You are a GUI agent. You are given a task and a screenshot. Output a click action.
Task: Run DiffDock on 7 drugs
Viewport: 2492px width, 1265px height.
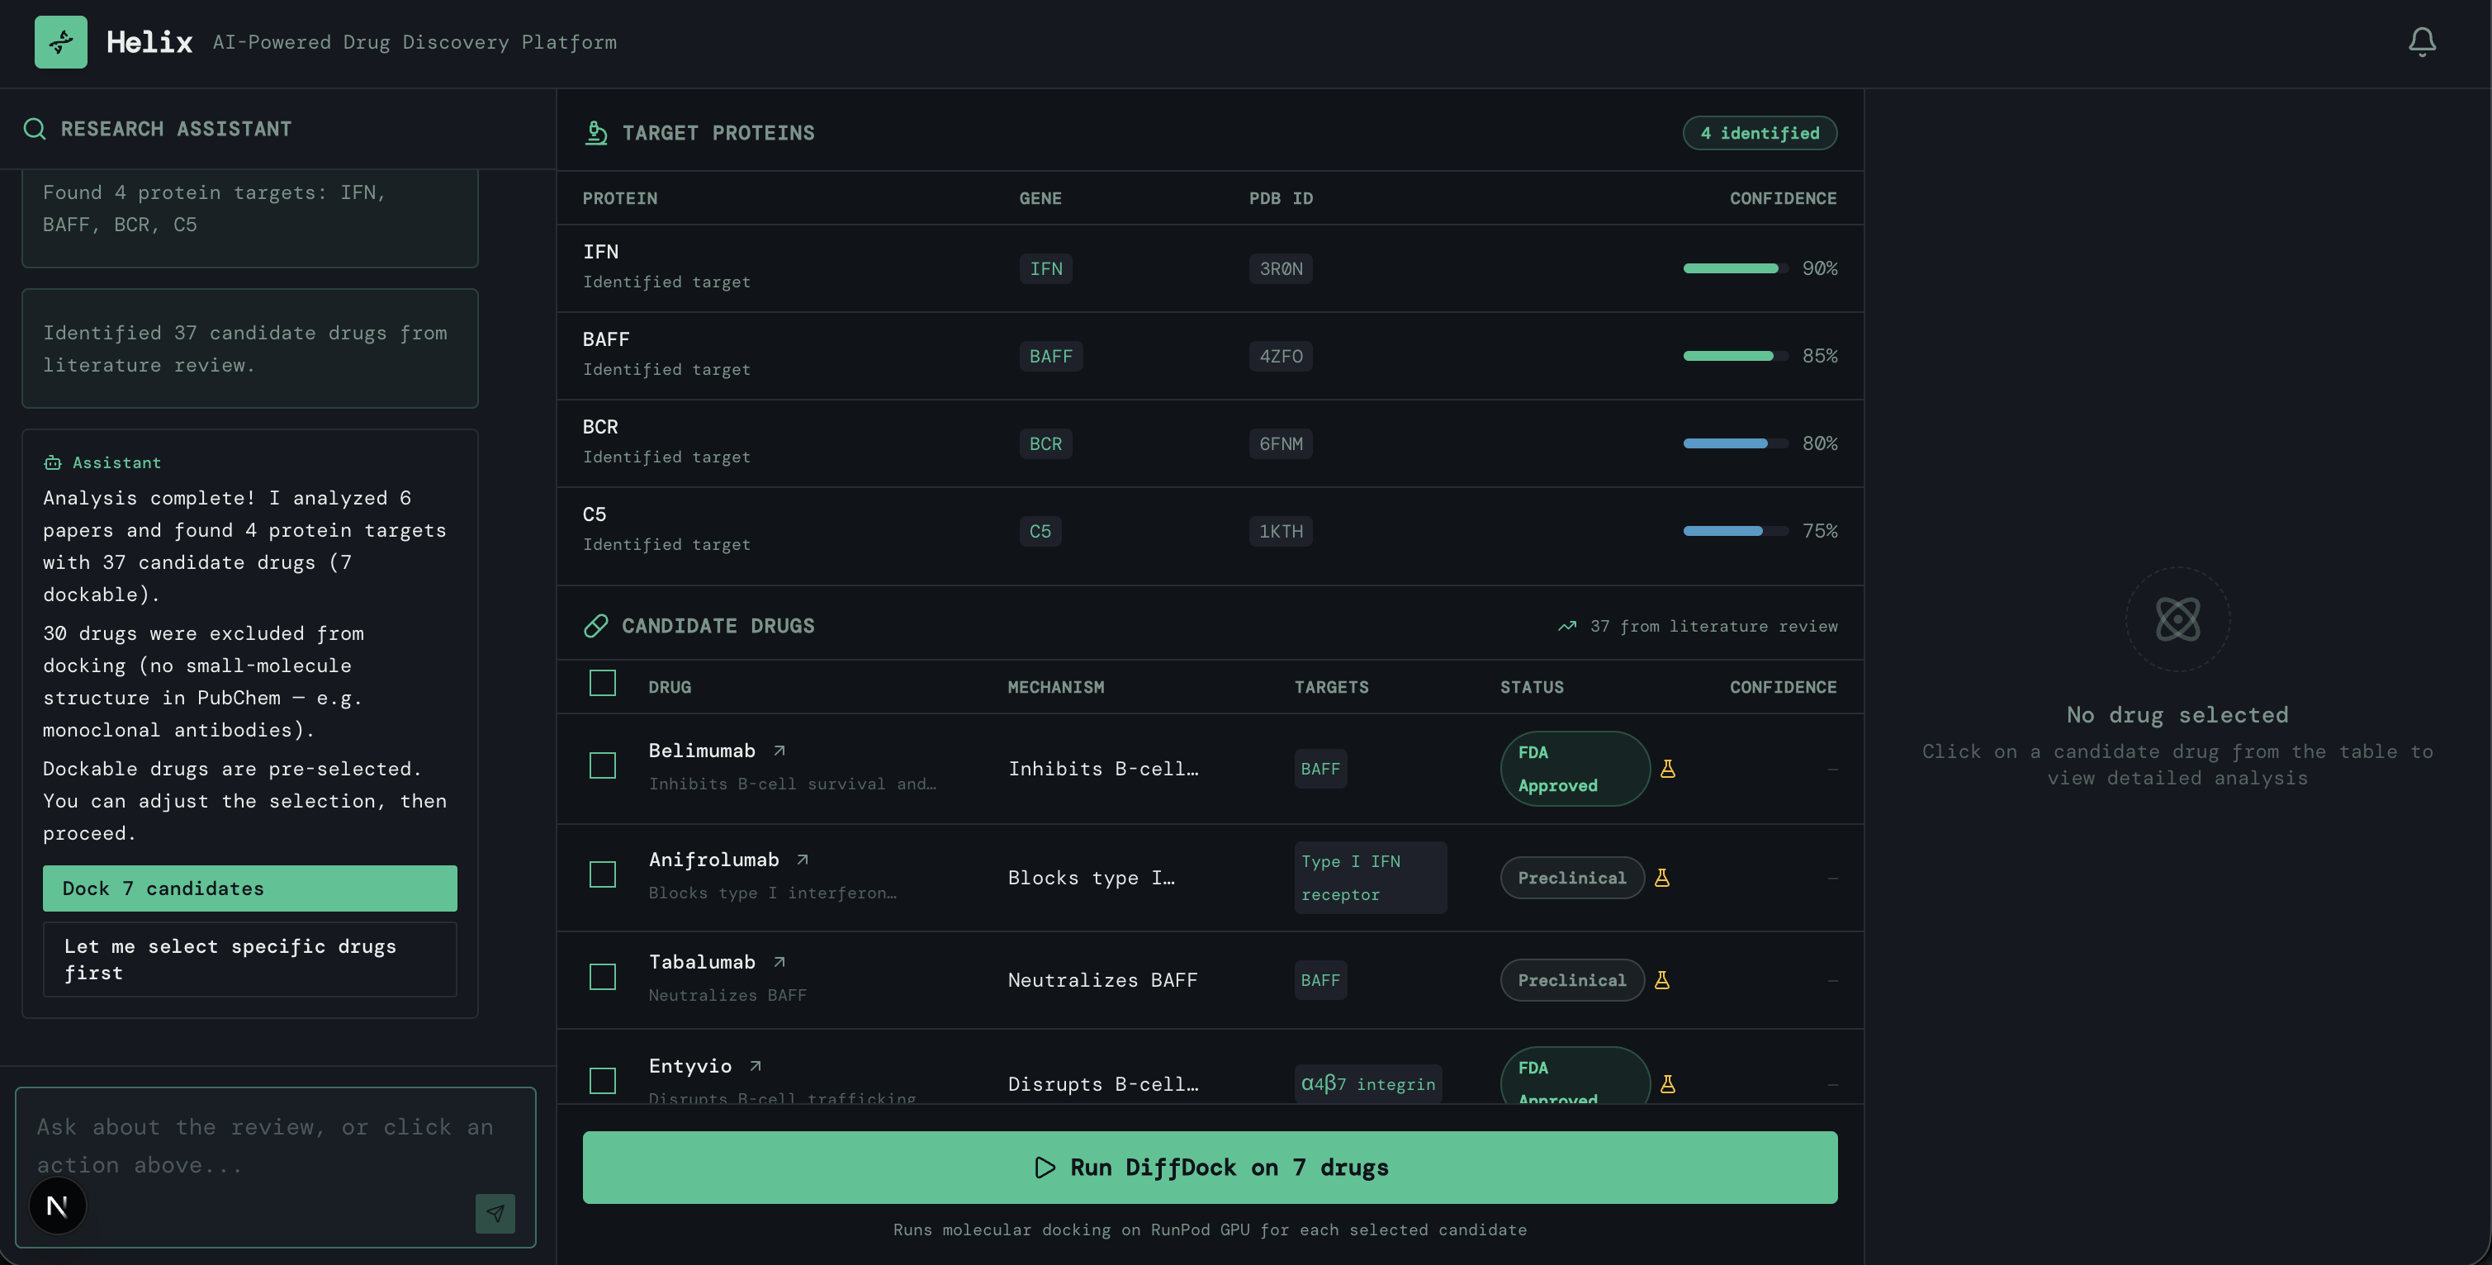pos(1209,1168)
